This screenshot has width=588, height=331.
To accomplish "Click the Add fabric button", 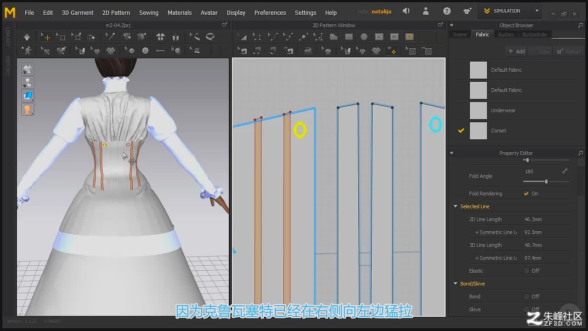I will 516,51.
